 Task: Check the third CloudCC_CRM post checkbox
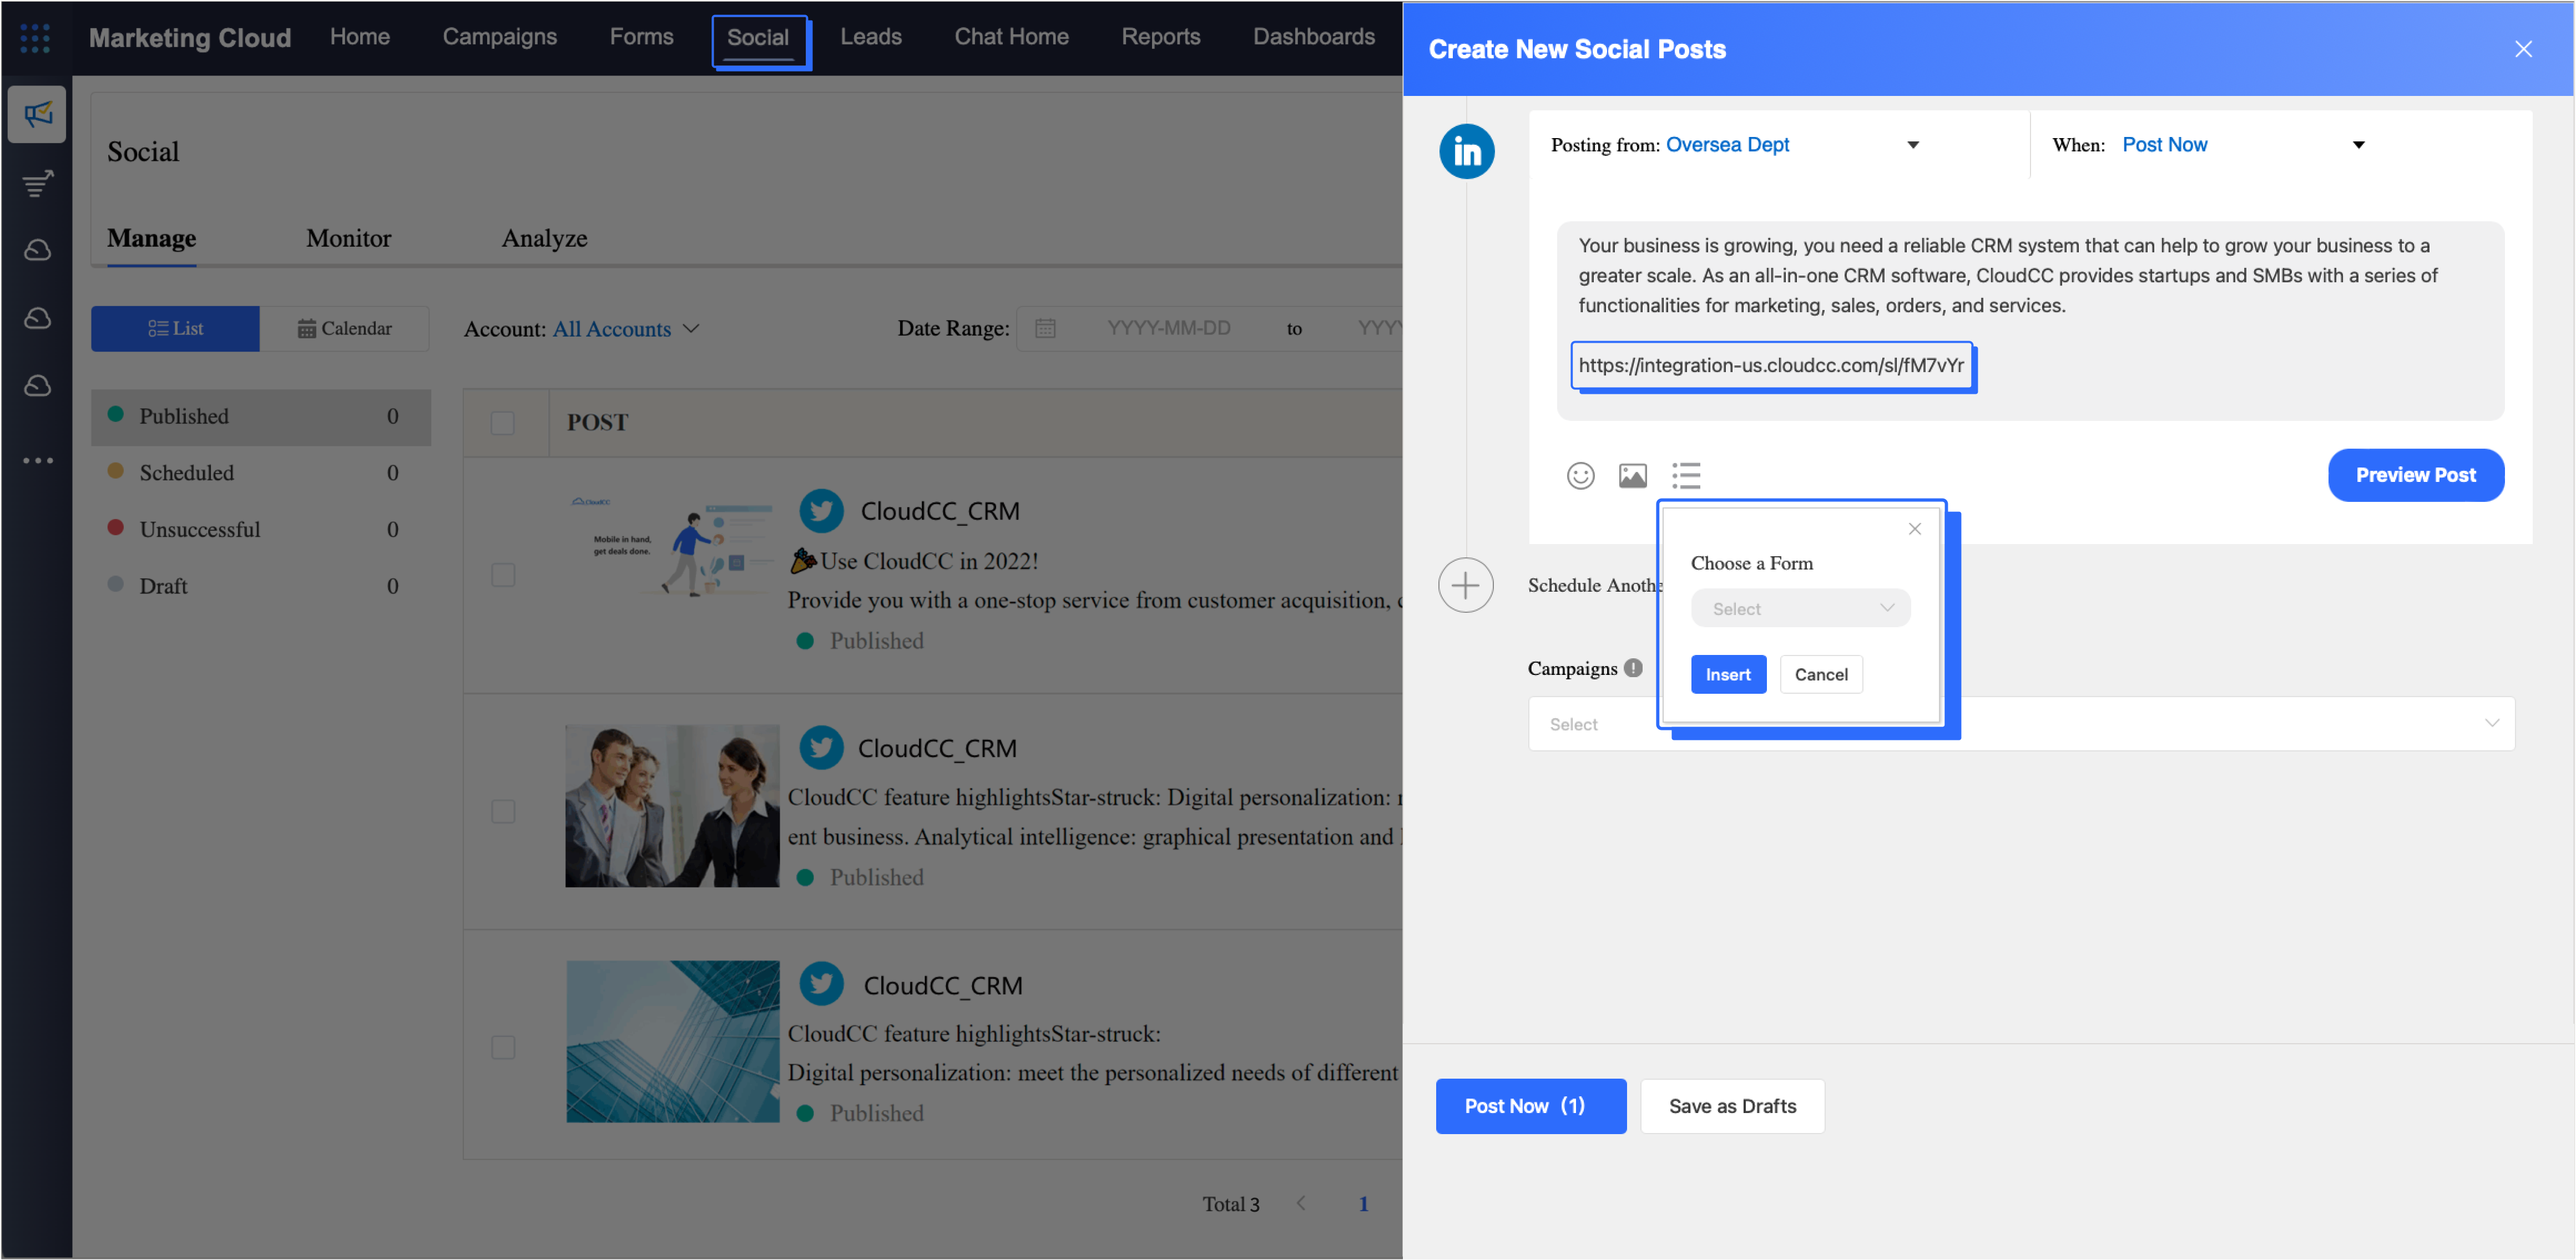coord(503,1047)
